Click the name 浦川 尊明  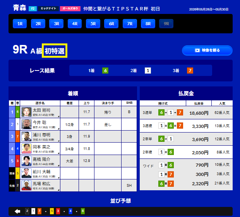pos(41,135)
